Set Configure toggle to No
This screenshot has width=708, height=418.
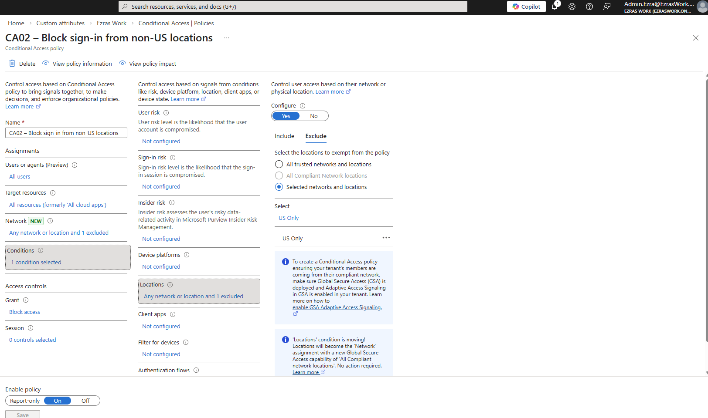(x=314, y=116)
